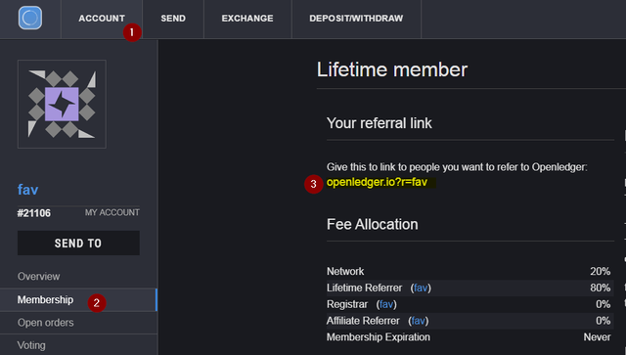Open the ACCOUNT tab
The width and height of the screenshot is (626, 355).
102,19
